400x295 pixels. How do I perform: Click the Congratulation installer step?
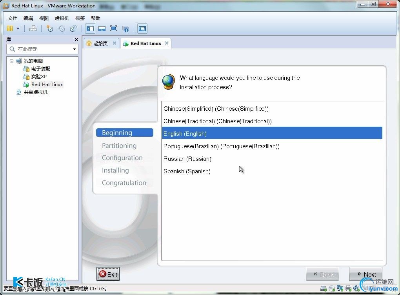(x=124, y=183)
